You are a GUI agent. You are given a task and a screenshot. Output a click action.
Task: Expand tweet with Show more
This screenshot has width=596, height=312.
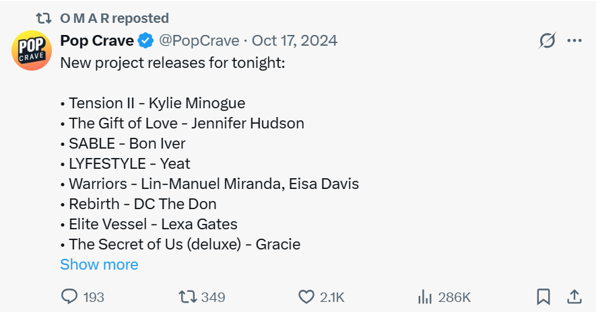[99, 264]
